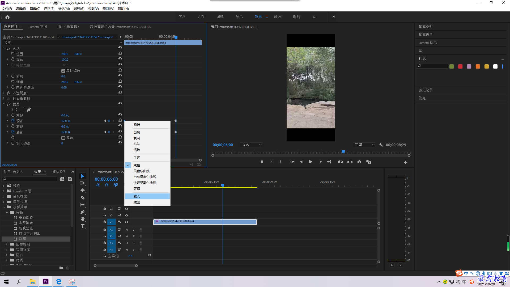Pick the red marker color swatch
The image size is (510, 287).
tap(460, 66)
